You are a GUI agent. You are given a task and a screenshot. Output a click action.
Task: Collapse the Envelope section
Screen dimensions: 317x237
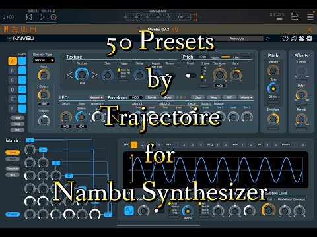pos(246,97)
